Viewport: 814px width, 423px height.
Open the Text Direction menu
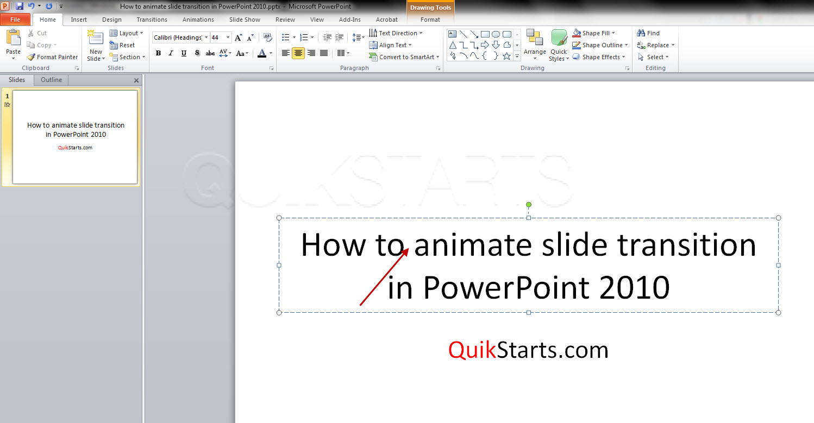click(396, 33)
